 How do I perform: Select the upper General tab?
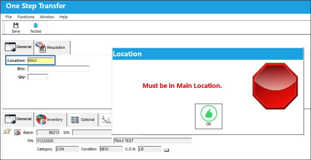pos(18,47)
